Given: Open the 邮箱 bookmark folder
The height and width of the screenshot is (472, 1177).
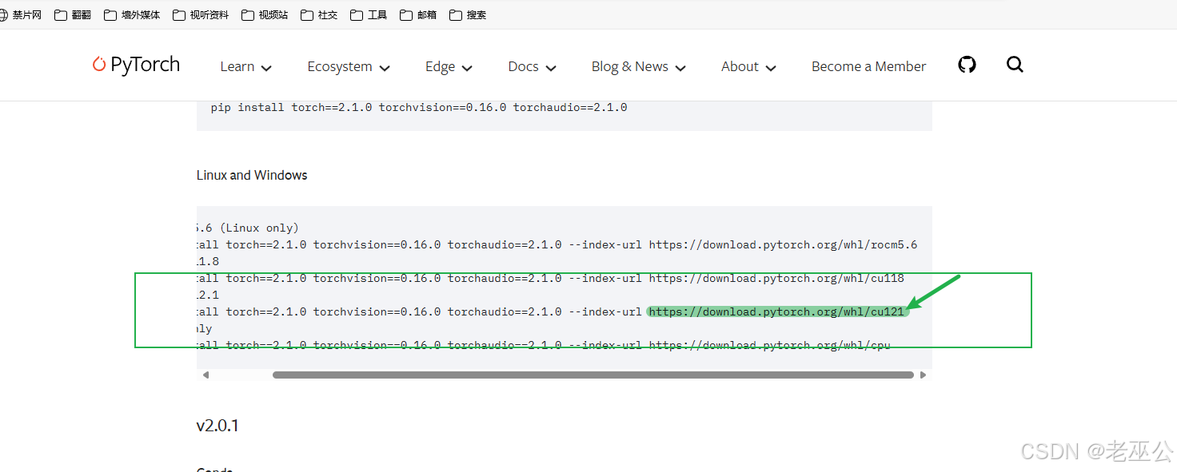Looking at the screenshot, I should [418, 14].
